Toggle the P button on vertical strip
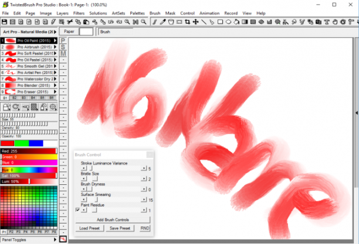Screen dimensions: 359x244 63,41
